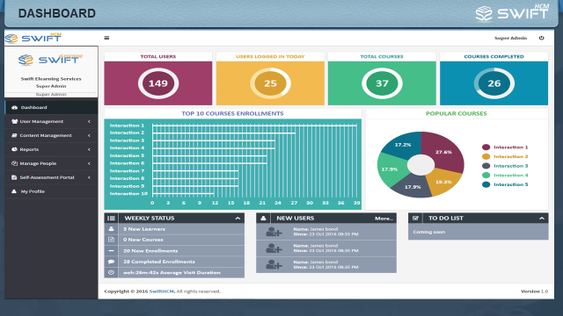Image resolution: width=563 pixels, height=316 pixels.
Task: Click the Total Courses 37 counter
Action: [382, 83]
